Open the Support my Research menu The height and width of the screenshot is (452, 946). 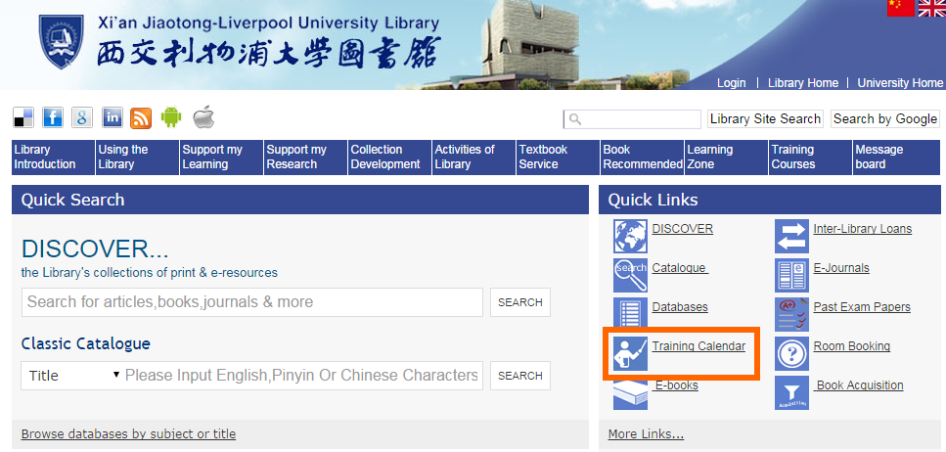coord(306,158)
